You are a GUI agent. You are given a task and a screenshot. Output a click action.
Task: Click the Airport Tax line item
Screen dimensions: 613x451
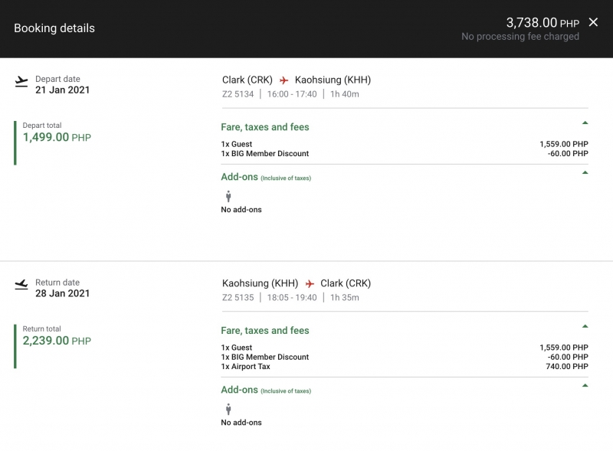(405, 367)
